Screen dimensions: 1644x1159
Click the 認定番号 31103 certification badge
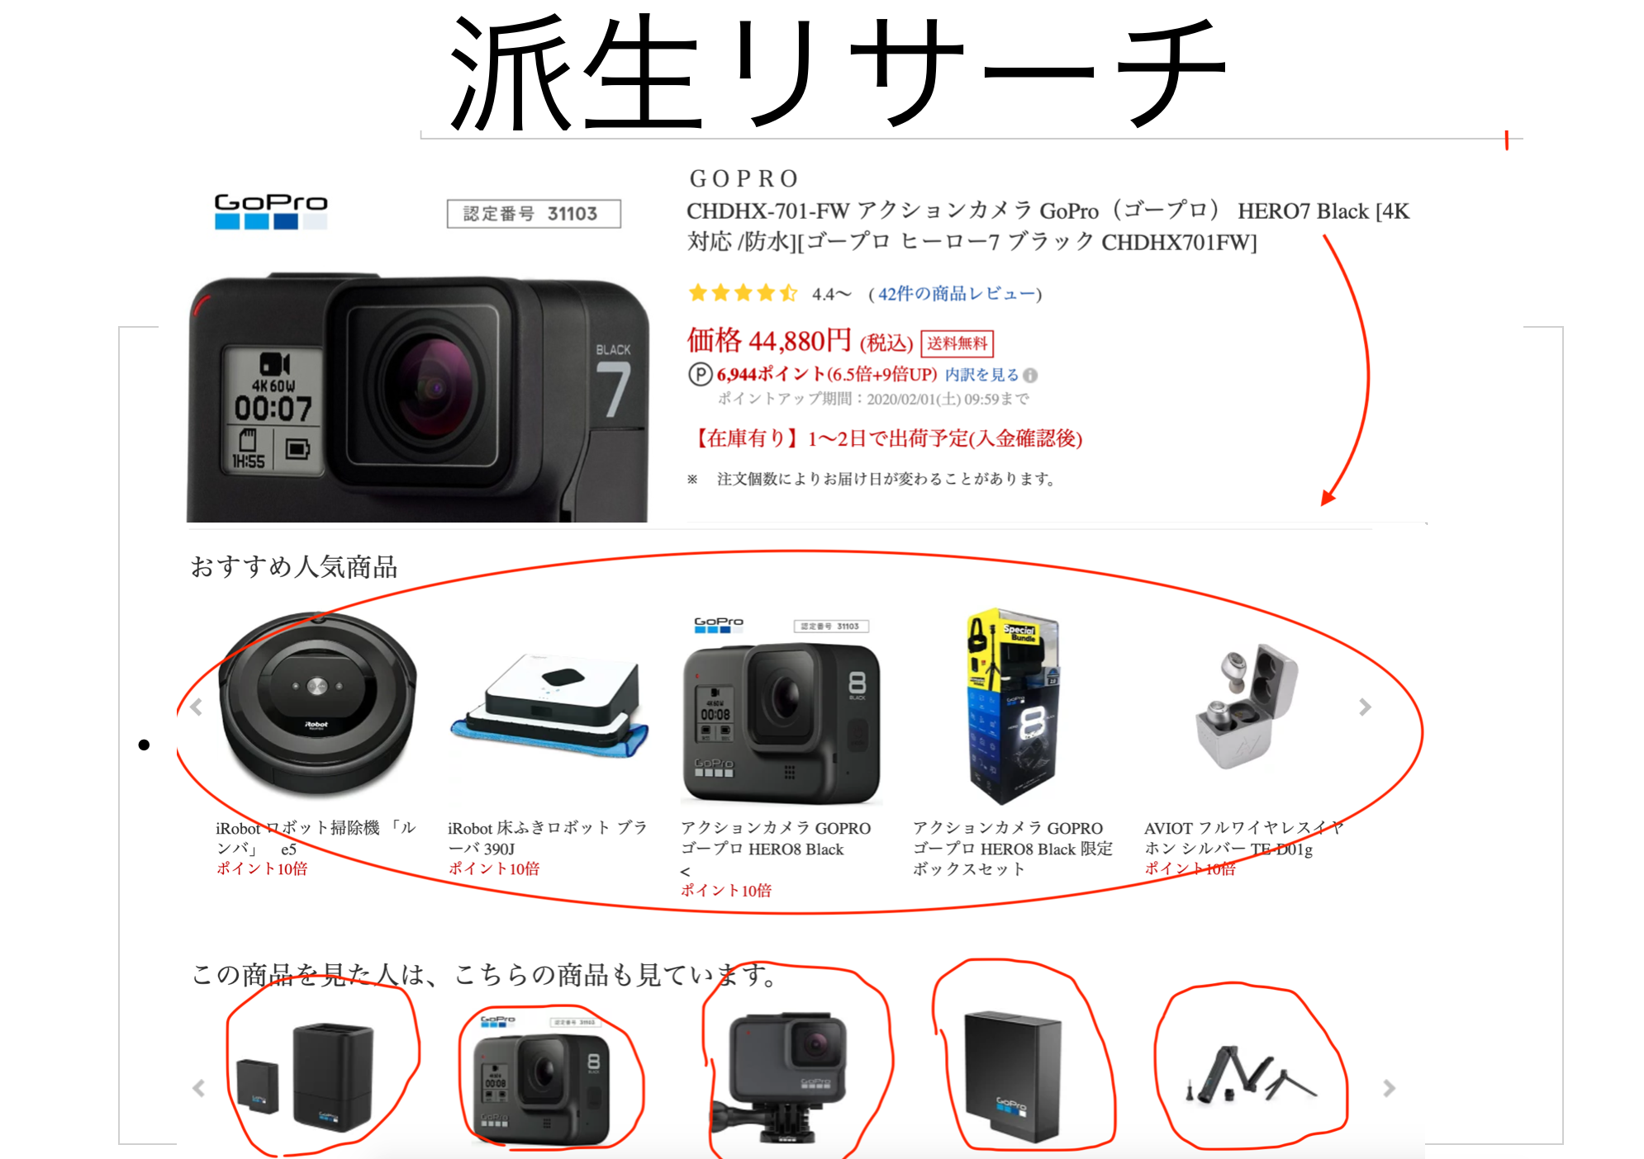(534, 214)
